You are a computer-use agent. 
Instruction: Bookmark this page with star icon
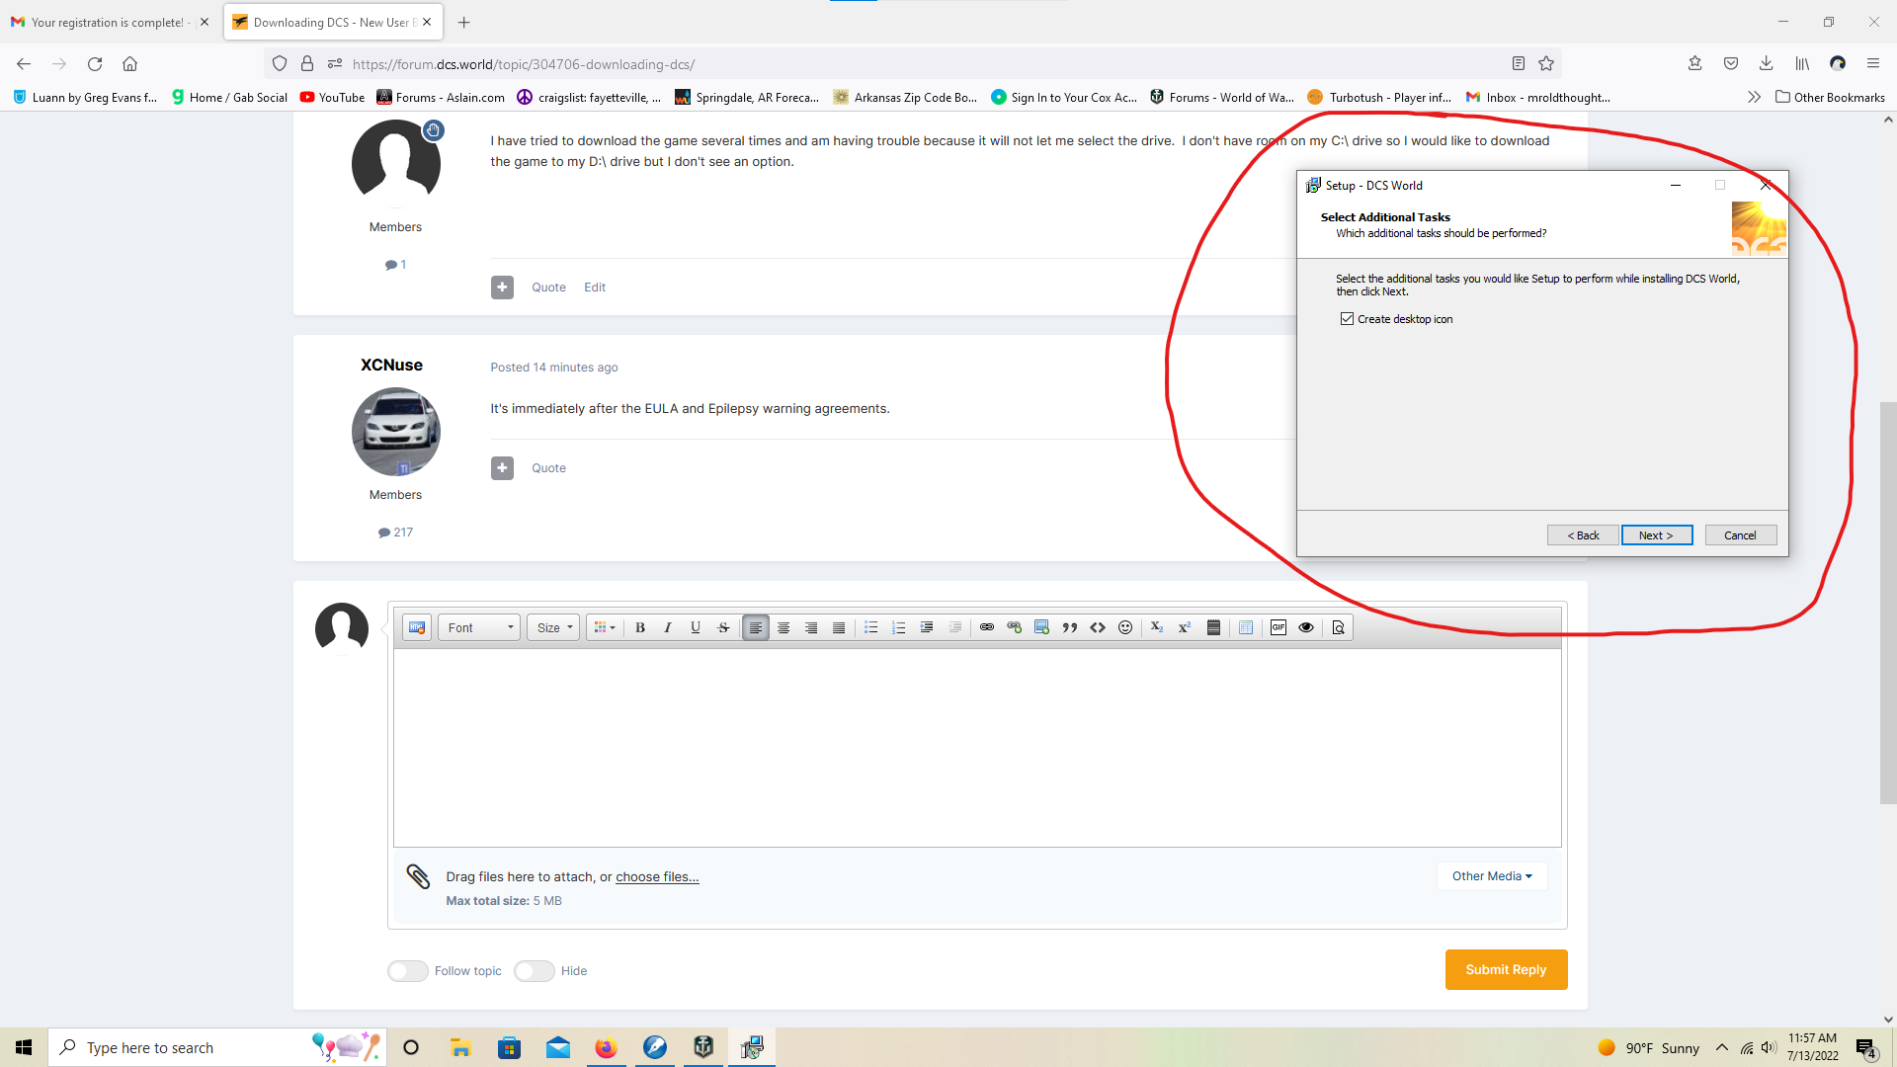coord(1546,64)
